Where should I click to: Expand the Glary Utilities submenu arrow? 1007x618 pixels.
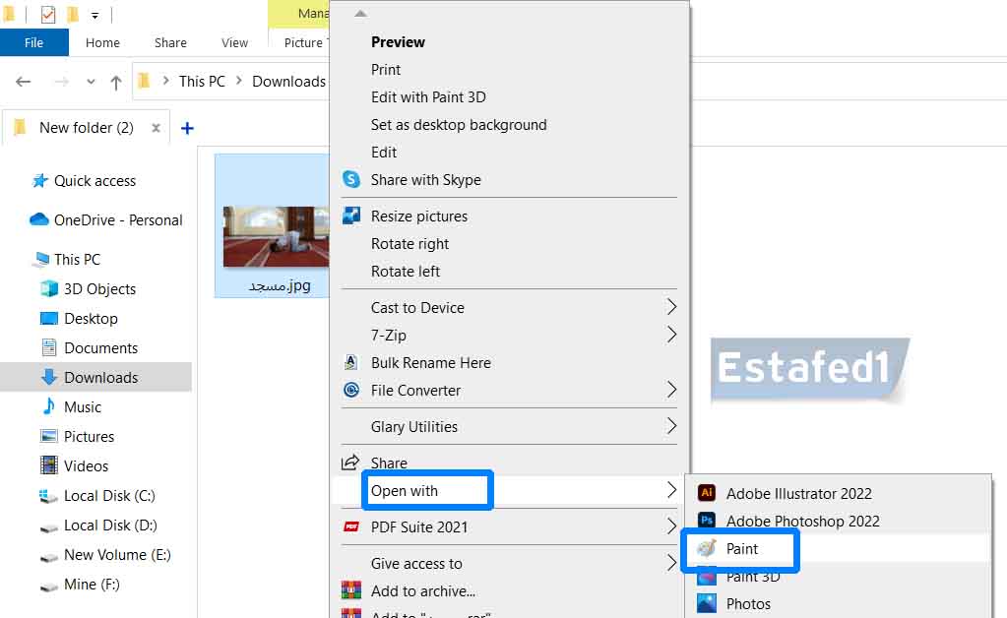pyautogui.click(x=671, y=426)
